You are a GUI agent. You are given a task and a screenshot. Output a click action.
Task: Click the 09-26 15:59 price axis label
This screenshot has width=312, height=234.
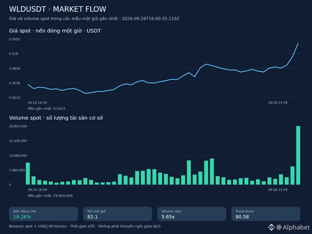[278, 103]
